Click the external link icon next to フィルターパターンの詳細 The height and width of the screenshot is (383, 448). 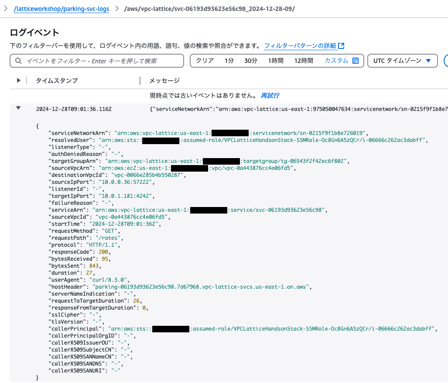click(x=341, y=46)
